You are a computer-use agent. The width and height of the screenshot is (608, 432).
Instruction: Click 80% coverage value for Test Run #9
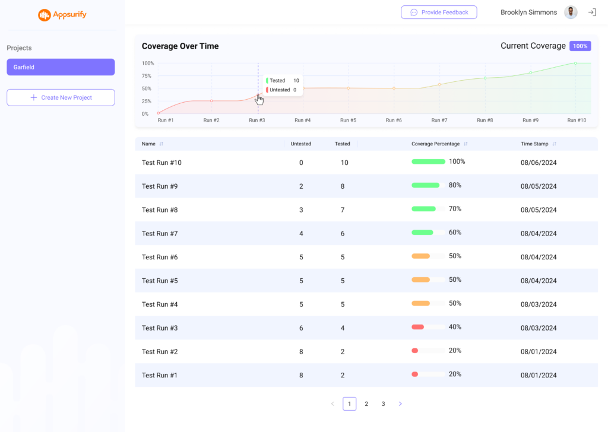[455, 185]
